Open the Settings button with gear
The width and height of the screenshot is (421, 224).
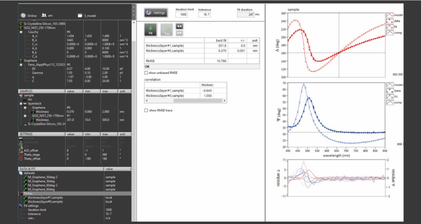pos(156,12)
